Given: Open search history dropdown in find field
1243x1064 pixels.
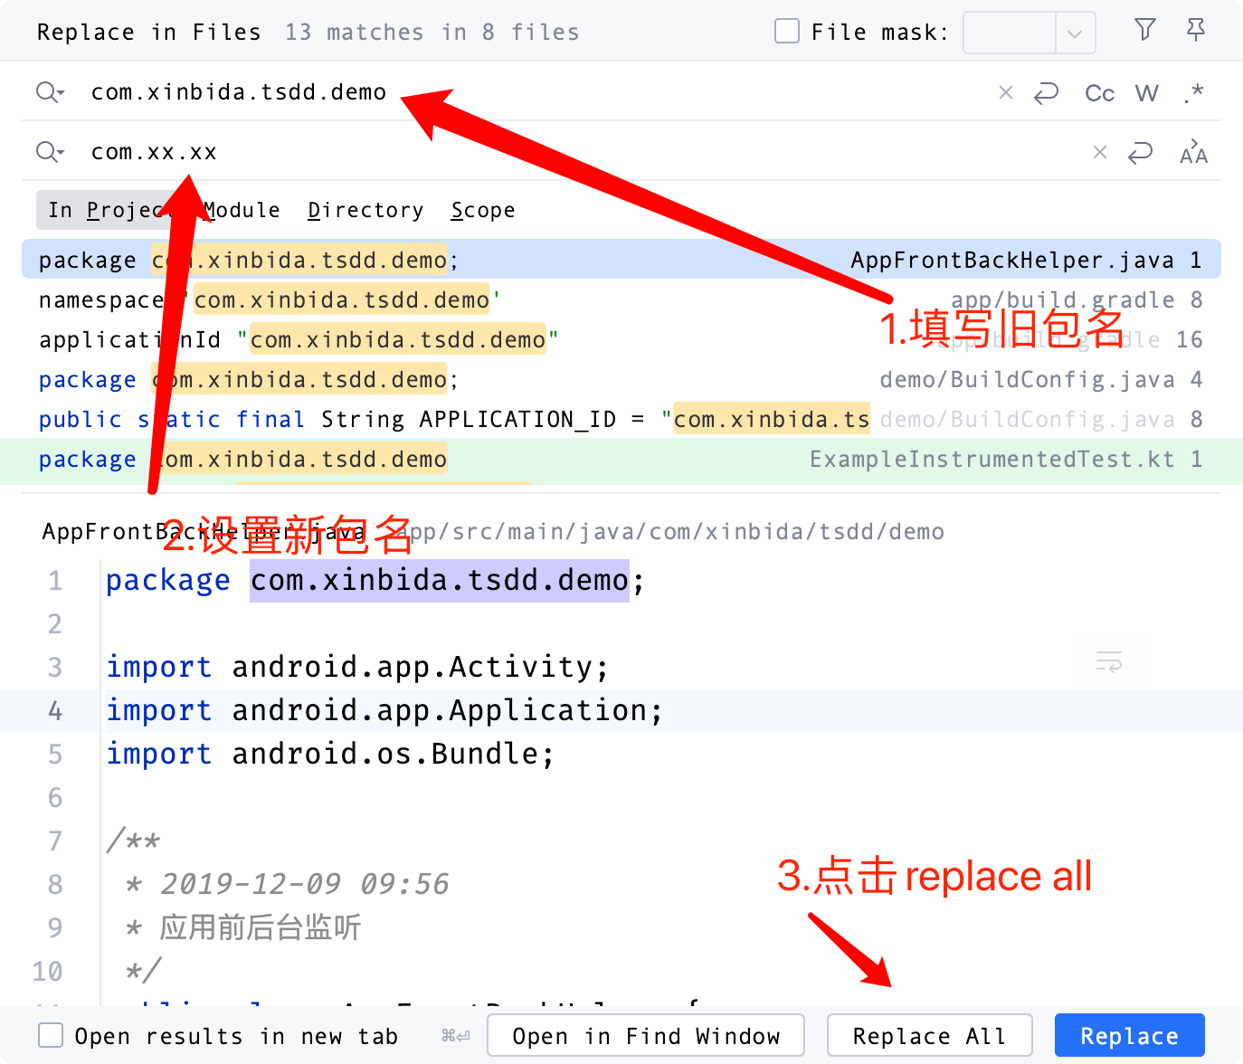Looking at the screenshot, I should pyautogui.click(x=50, y=92).
